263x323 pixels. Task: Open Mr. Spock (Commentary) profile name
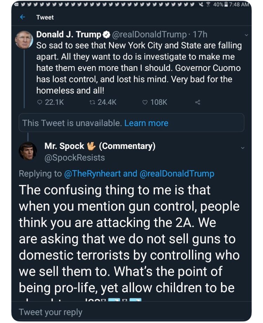click(x=100, y=146)
